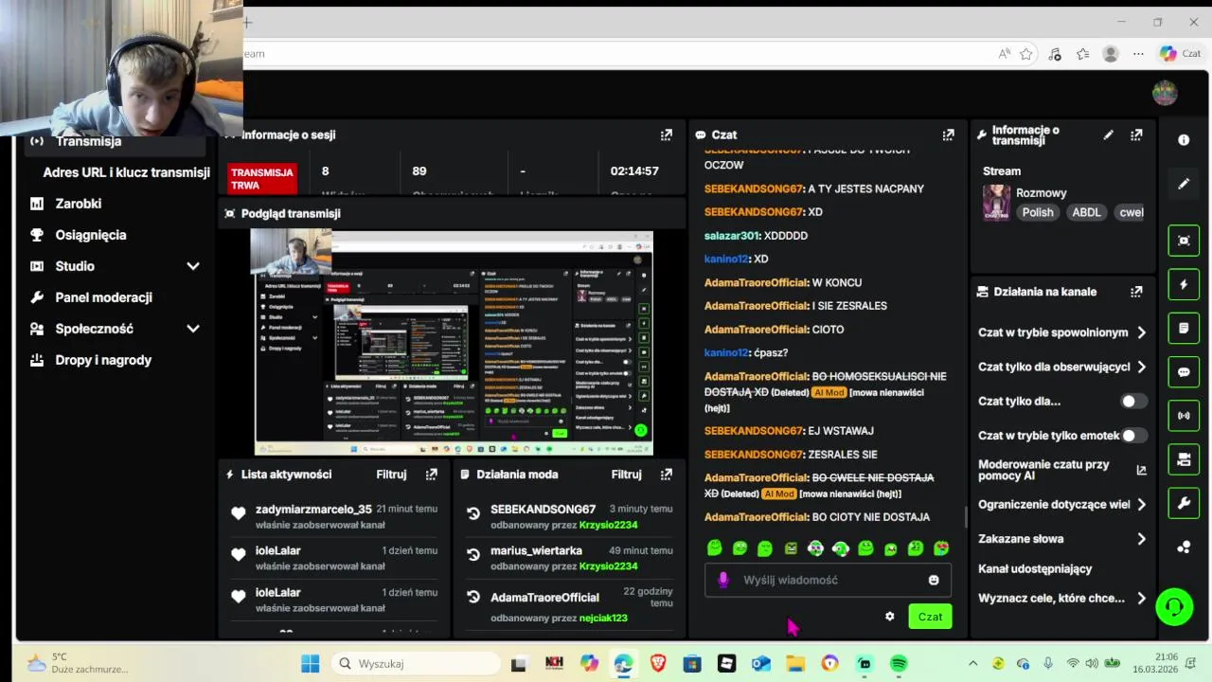Click zadymiarzmarcelo_35 in the activity list
This screenshot has width=1212, height=682.
[x=313, y=510]
